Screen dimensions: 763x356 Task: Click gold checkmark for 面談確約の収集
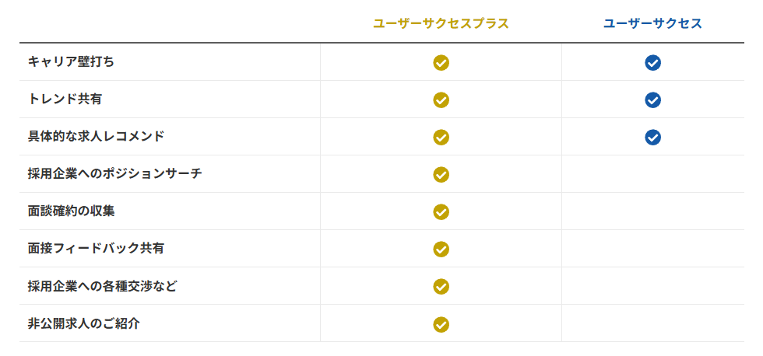[x=441, y=212]
